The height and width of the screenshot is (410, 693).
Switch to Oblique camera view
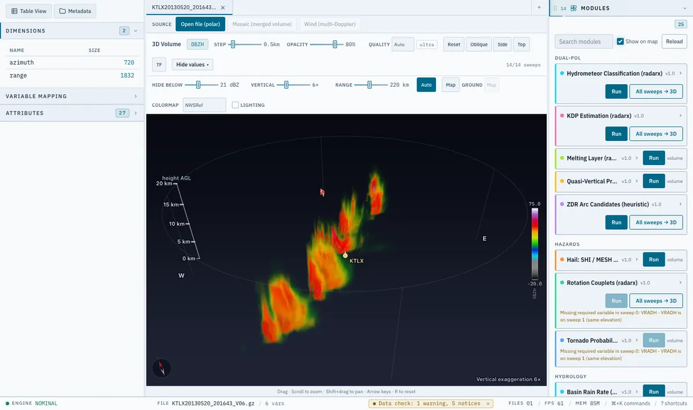pyautogui.click(x=479, y=44)
